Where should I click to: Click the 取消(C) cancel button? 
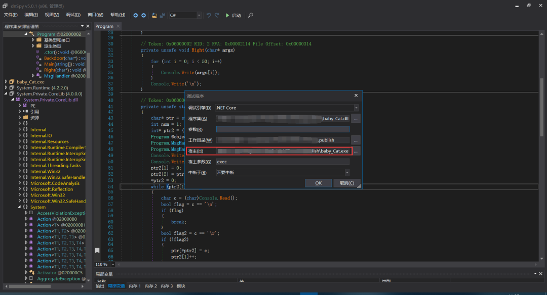(x=347, y=183)
